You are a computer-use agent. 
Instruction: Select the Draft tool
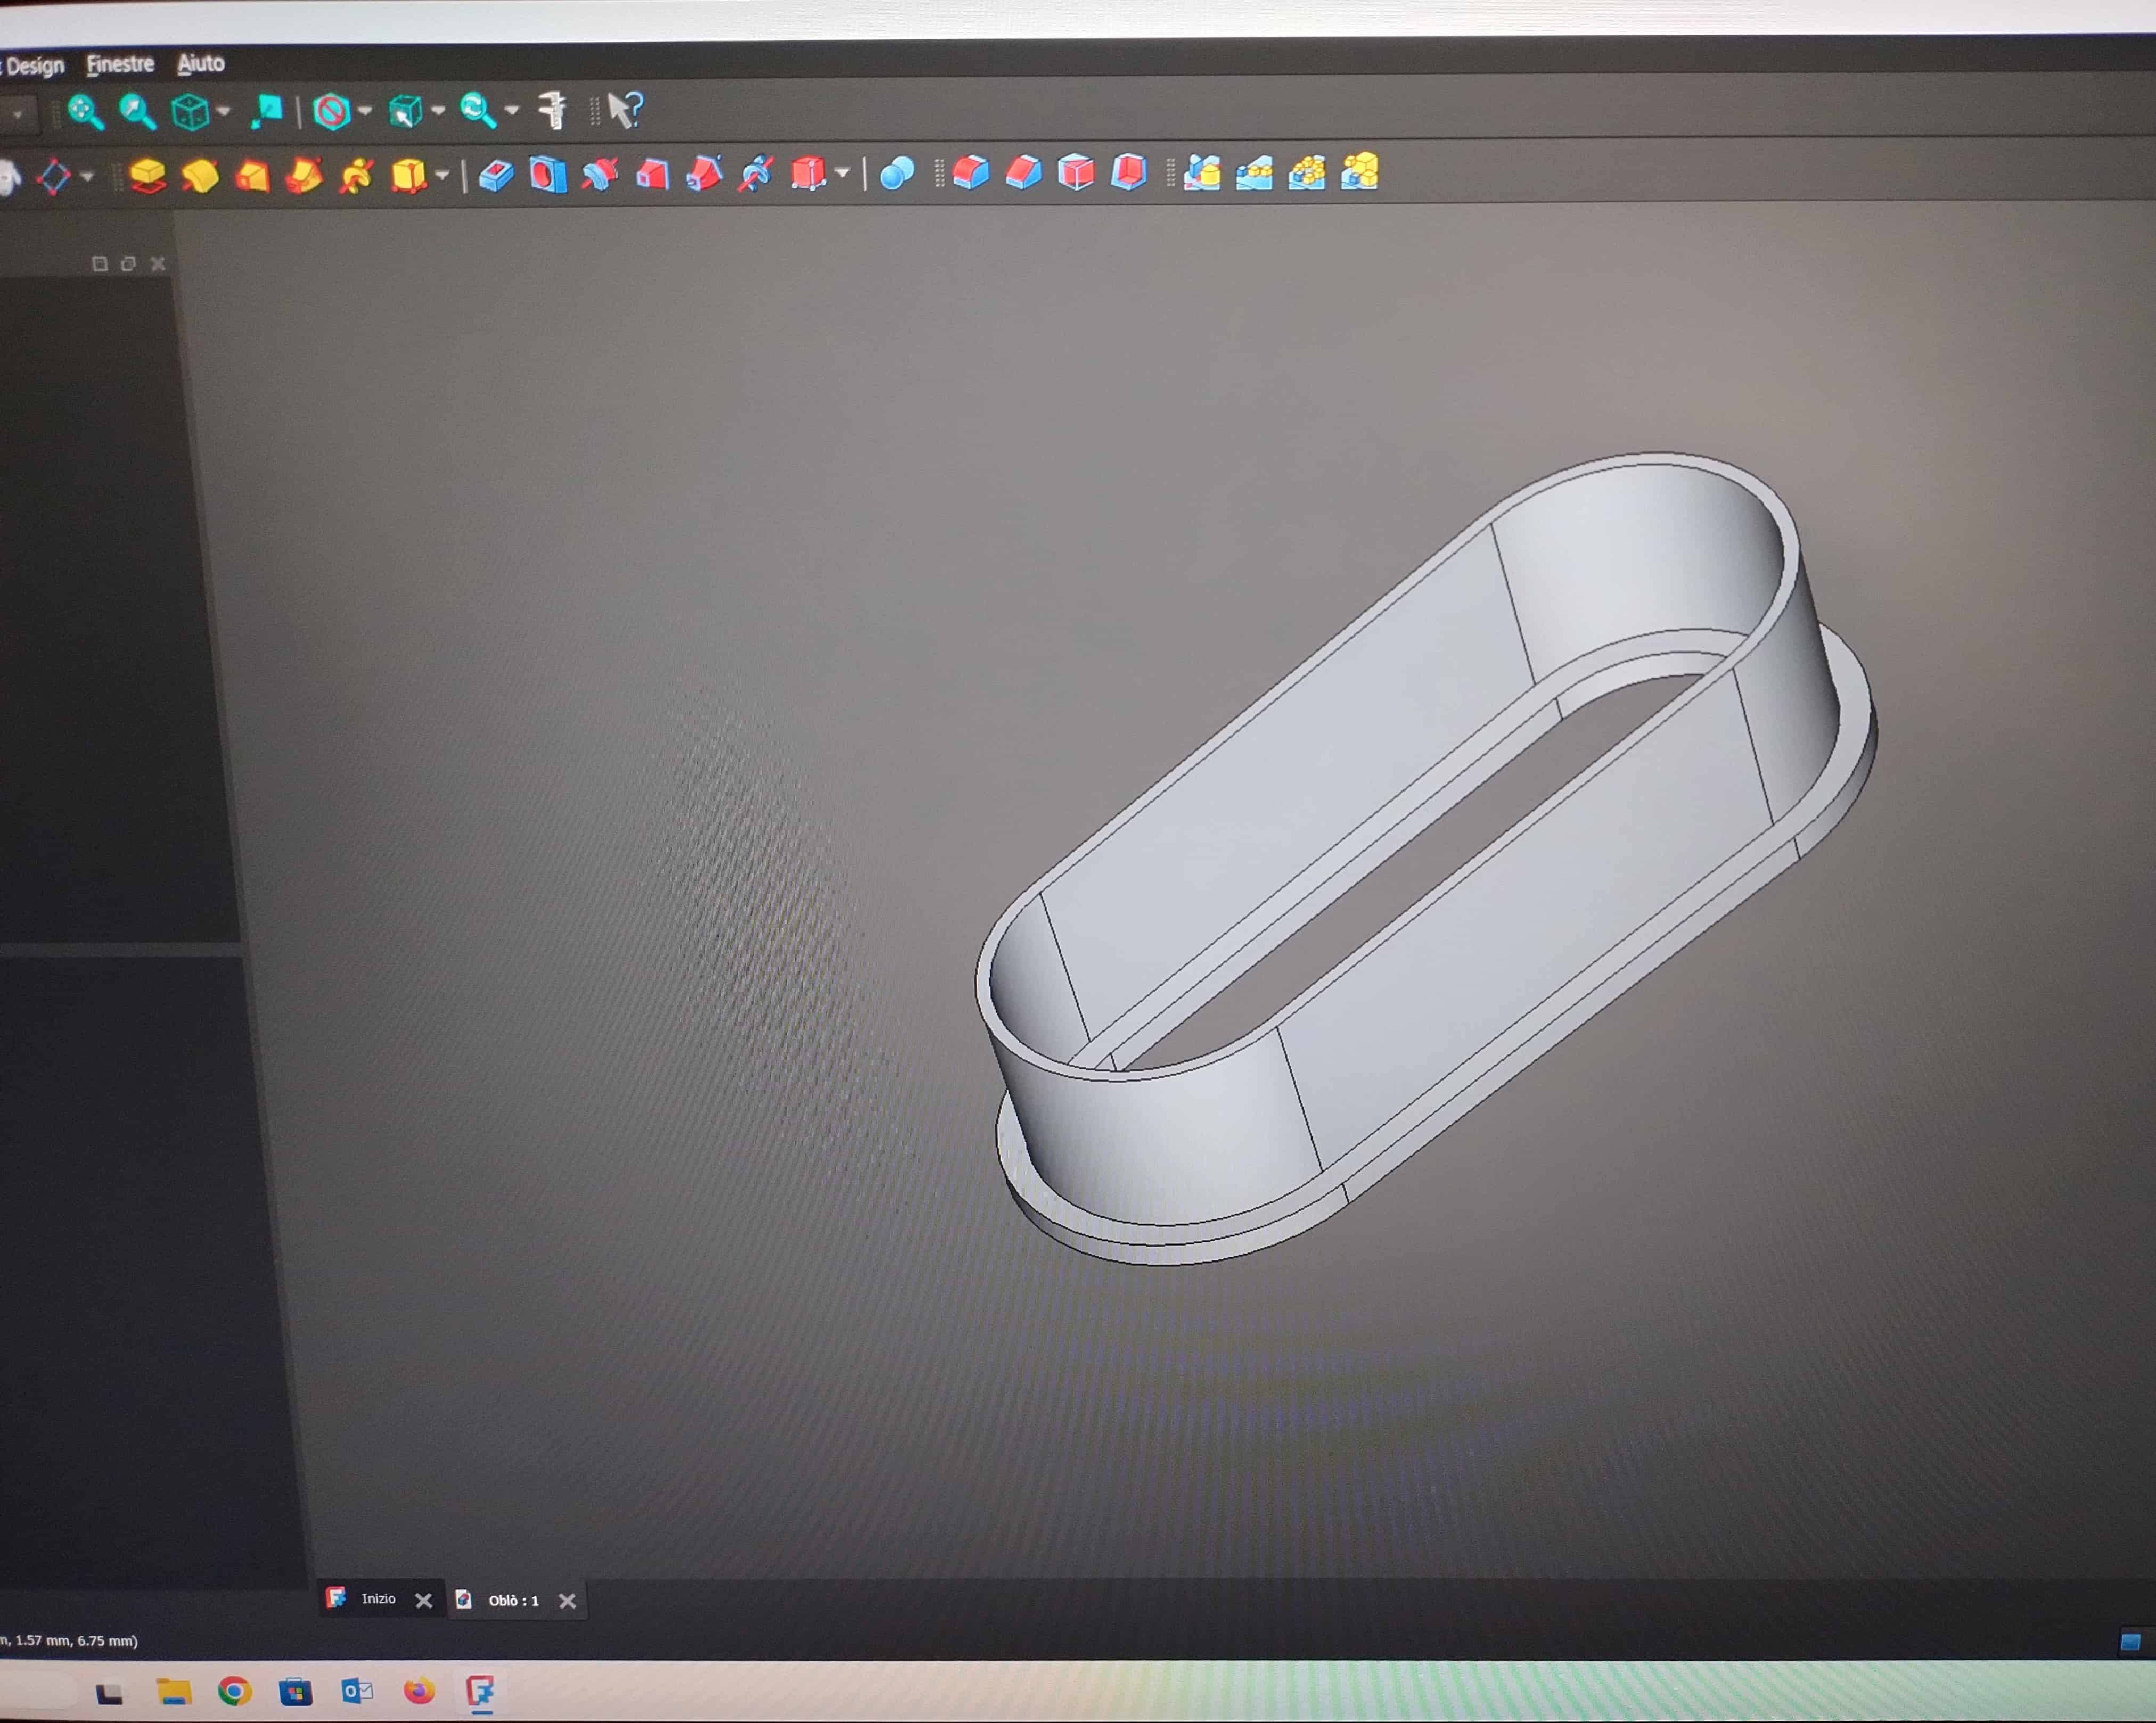1076,172
